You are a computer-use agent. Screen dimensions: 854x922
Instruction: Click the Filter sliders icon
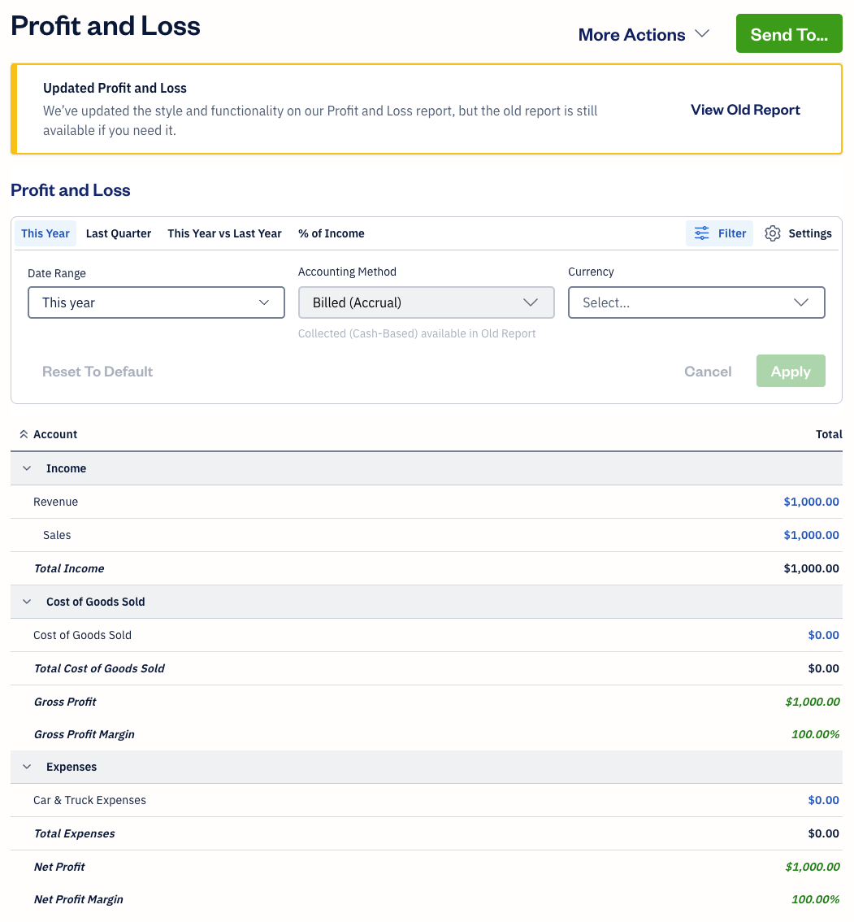[x=702, y=233]
